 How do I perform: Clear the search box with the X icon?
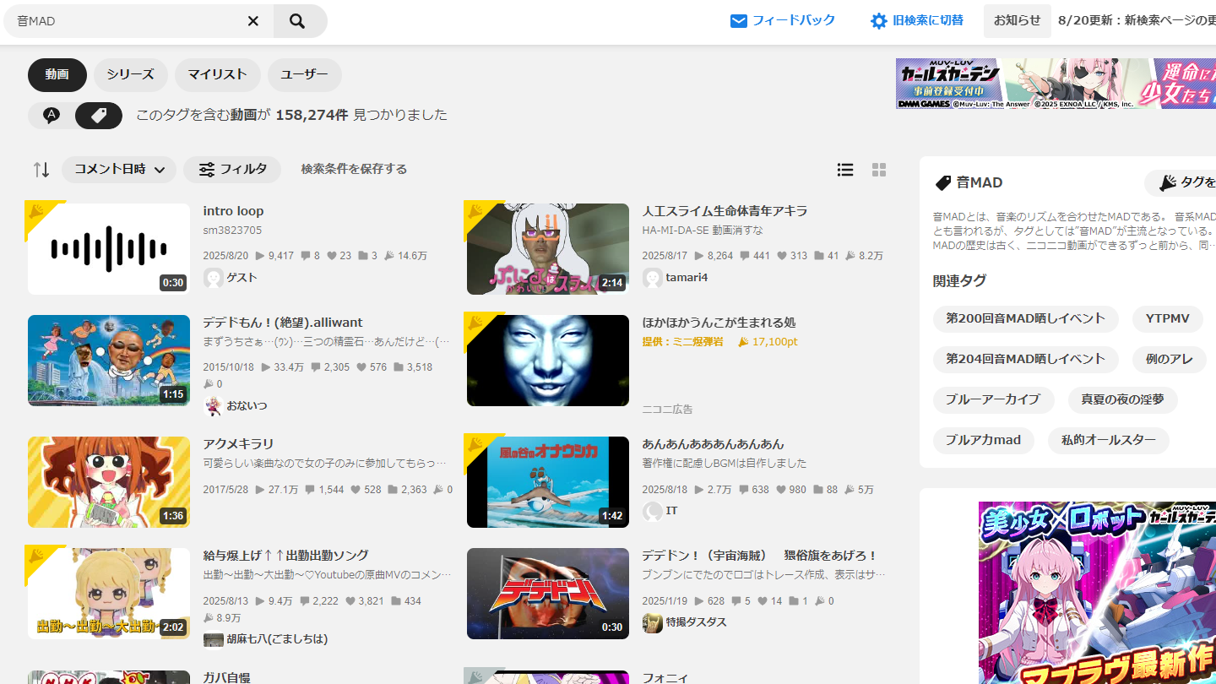pos(253,21)
